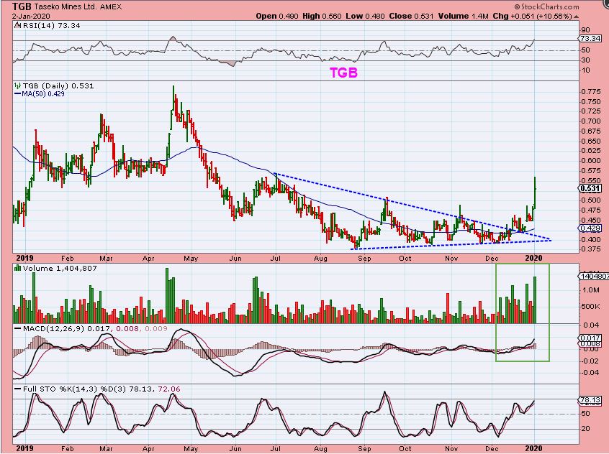The width and height of the screenshot is (609, 454).
Task: Click the 2020 label under the price chart
Action: [533, 258]
